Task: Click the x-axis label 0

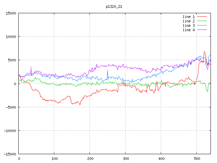Action: [x=19, y=159]
